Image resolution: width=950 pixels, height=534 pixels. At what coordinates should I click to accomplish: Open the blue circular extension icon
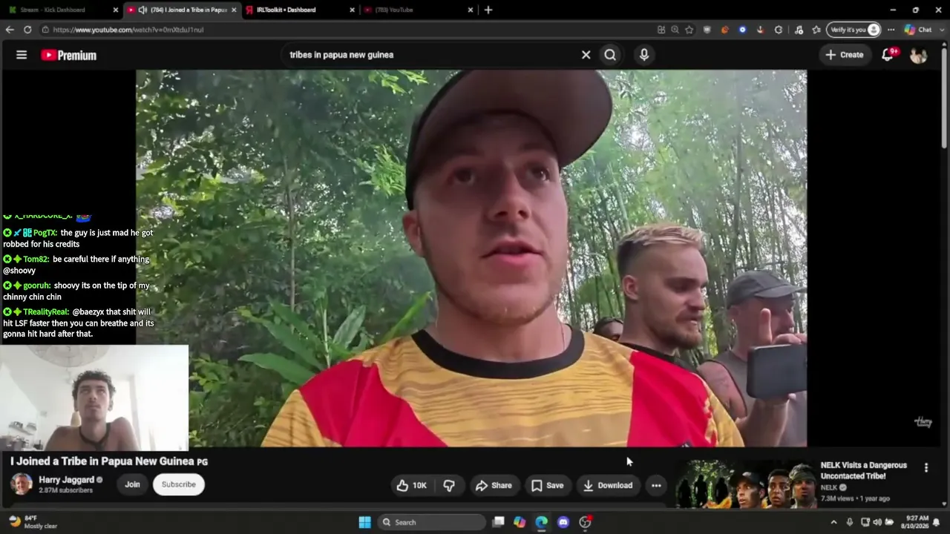[742, 30]
